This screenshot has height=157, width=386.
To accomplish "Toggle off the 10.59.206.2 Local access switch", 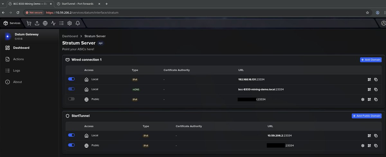I will tap(71, 135).
